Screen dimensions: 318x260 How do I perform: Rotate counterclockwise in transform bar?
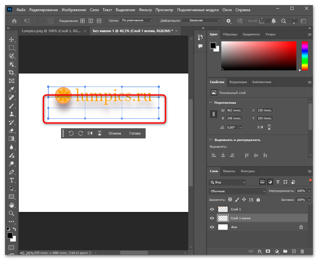(71, 133)
